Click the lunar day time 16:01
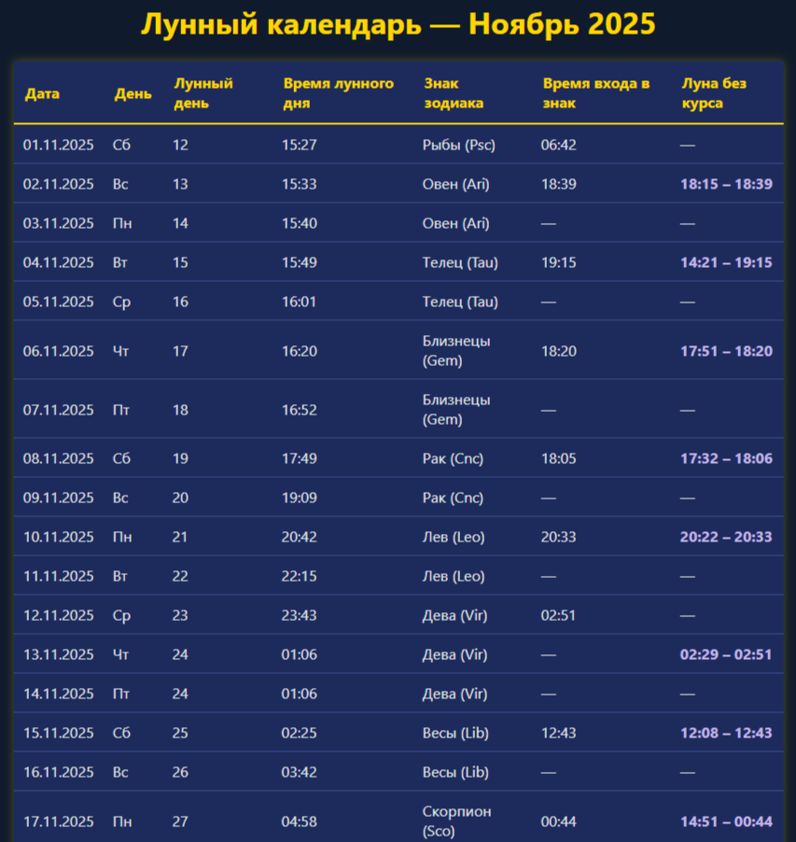The height and width of the screenshot is (842, 796). pyautogui.click(x=300, y=302)
